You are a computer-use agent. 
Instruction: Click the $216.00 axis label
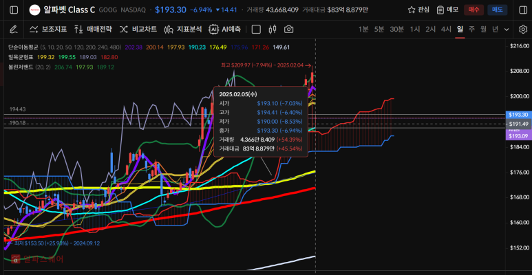click(x=520, y=46)
